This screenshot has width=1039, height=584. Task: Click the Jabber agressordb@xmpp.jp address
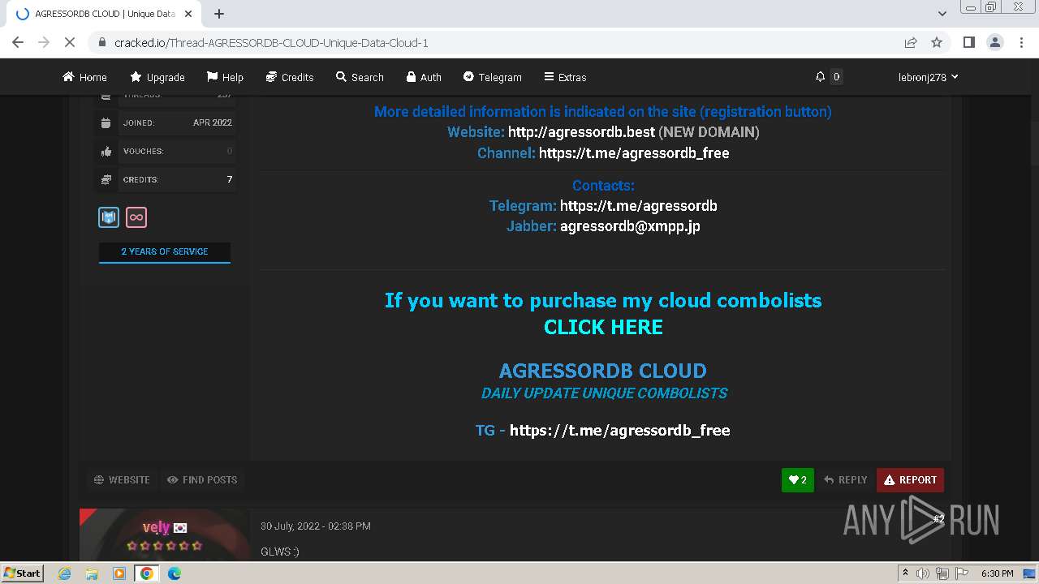point(630,226)
